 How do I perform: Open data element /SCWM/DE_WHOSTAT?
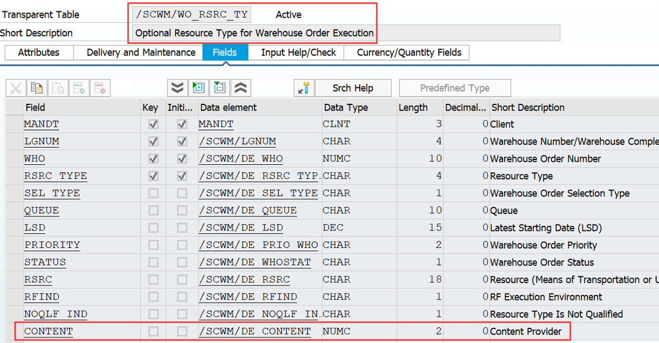255,263
